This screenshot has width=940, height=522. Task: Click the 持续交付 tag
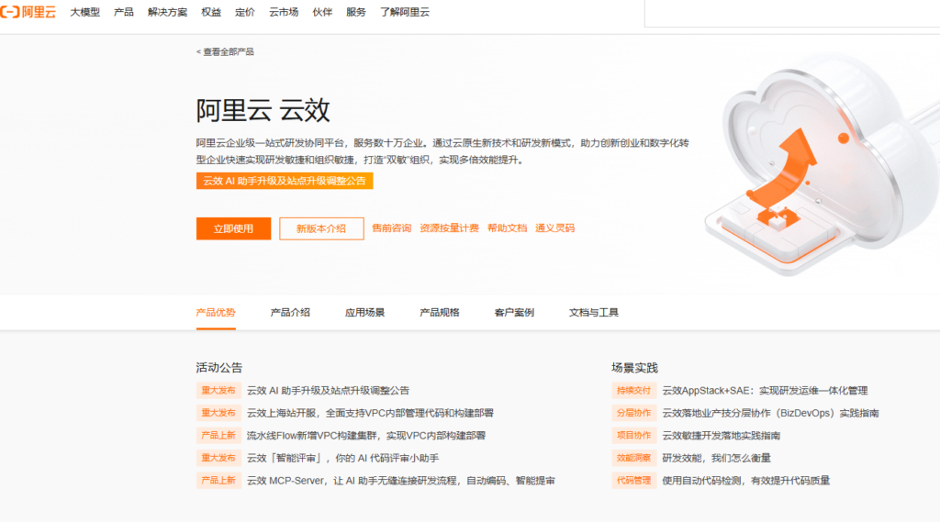tap(633, 390)
